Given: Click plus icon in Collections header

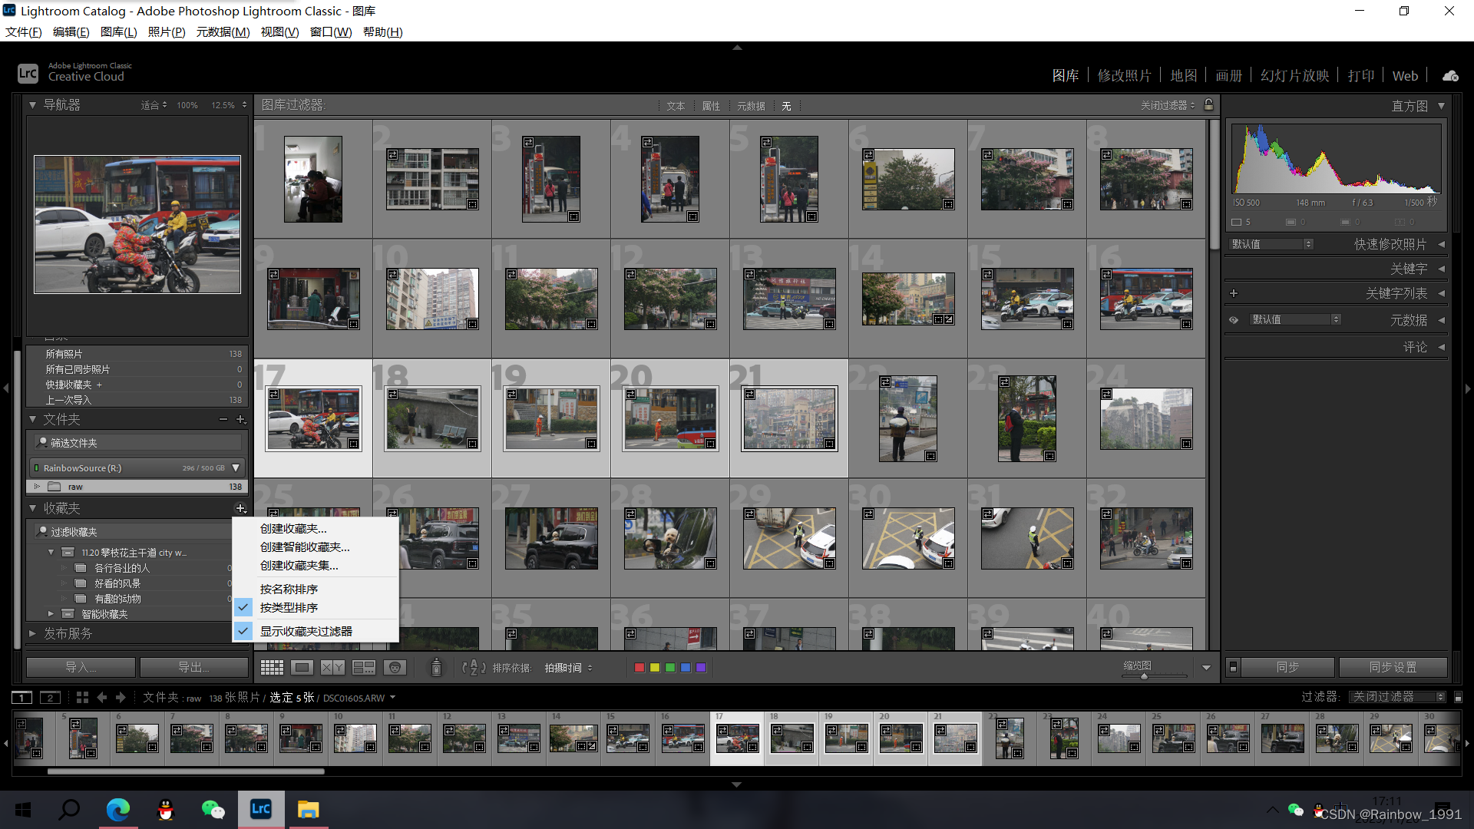Looking at the screenshot, I should click(x=240, y=508).
